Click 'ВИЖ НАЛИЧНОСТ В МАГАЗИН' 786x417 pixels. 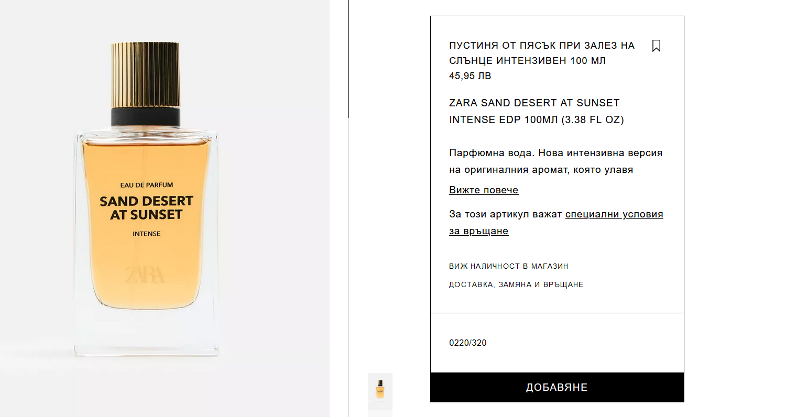coord(508,266)
